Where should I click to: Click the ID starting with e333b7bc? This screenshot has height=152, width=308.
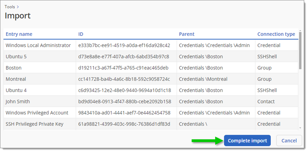point(124,45)
